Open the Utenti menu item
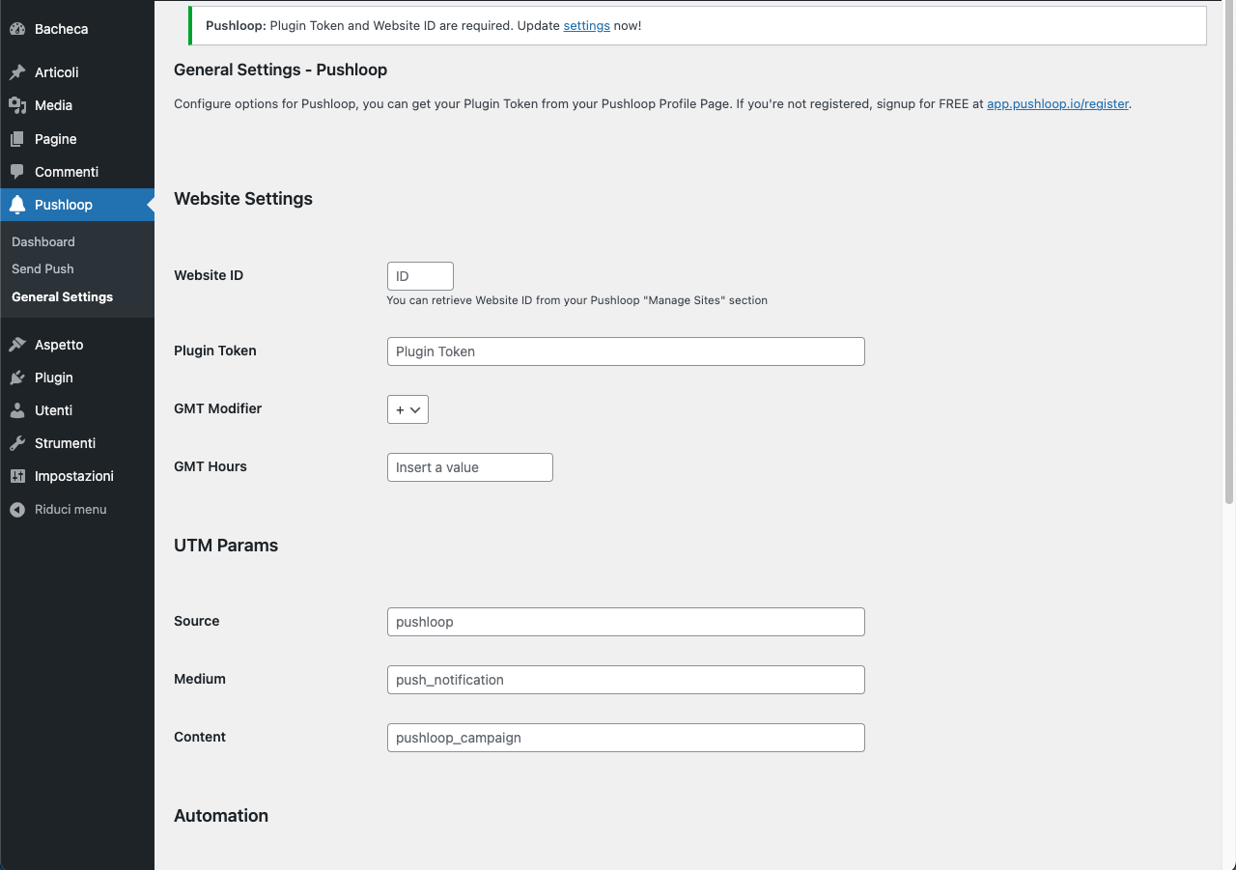 [x=77, y=410]
